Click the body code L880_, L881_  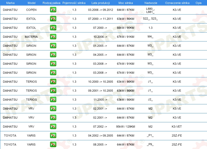[x=150, y=10]
